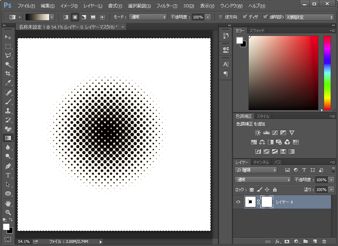
Task: Open the モード blend mode dropdown
Action: [x=148, y=17]
